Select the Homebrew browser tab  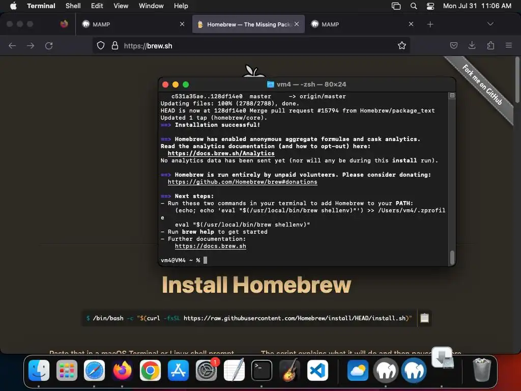tap(248, 24)
